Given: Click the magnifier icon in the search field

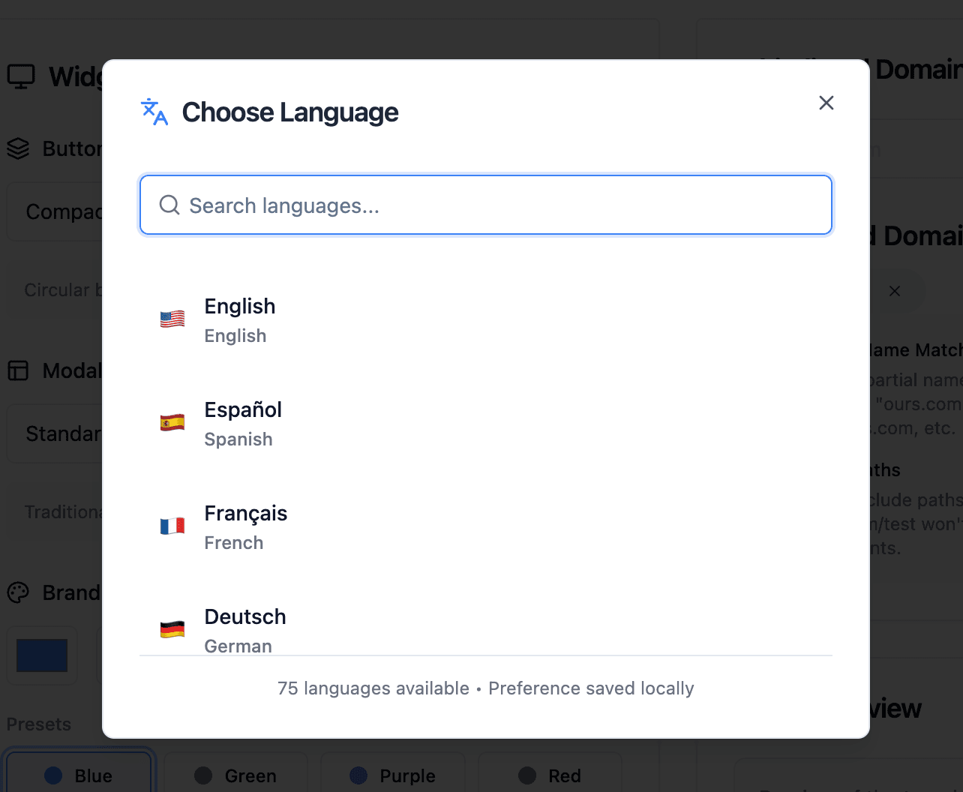Looking at the screenshot, I should (169, 205).
